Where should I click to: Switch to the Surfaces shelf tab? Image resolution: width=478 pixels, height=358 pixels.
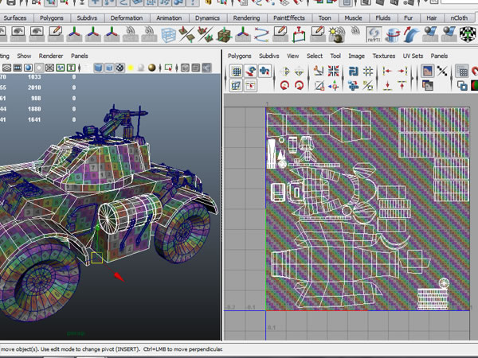click(15, 18)
